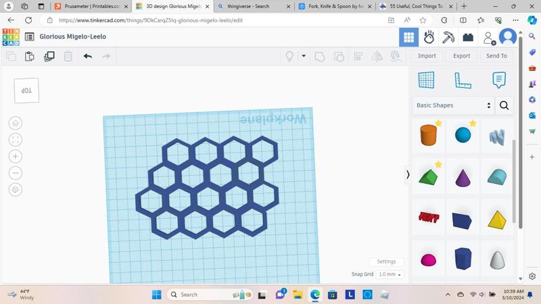This screenshot has height=304, width=541.
Task: Pick the dark blue Wedge shape
Action: 462,221
